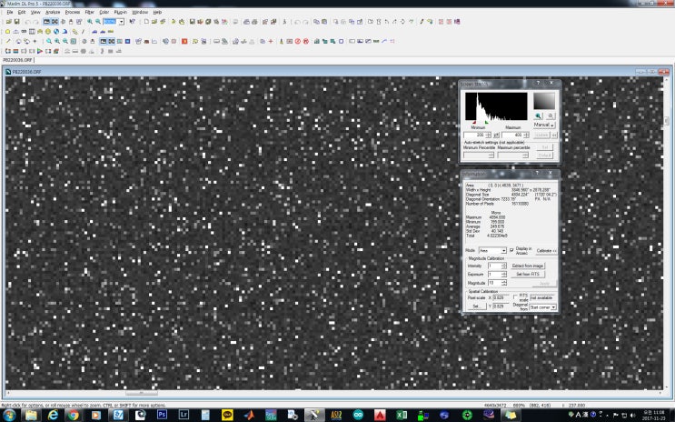Collapse Screen Stretch panel with << button
675x422 pixels.
coord(554,136)
